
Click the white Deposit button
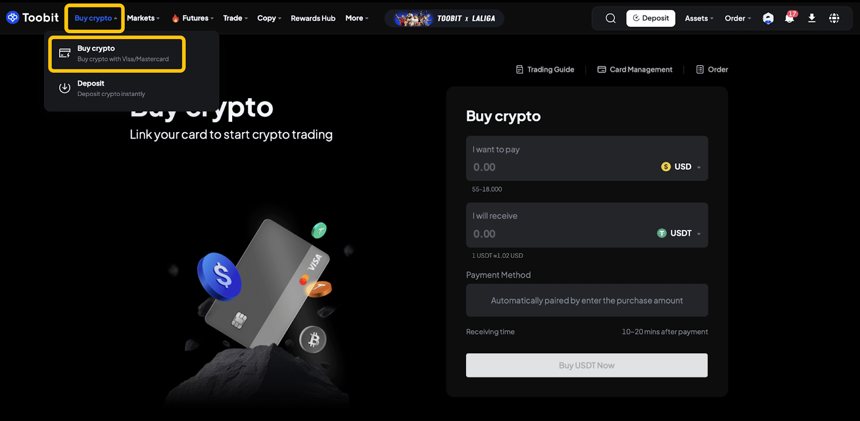coord(650,18)
